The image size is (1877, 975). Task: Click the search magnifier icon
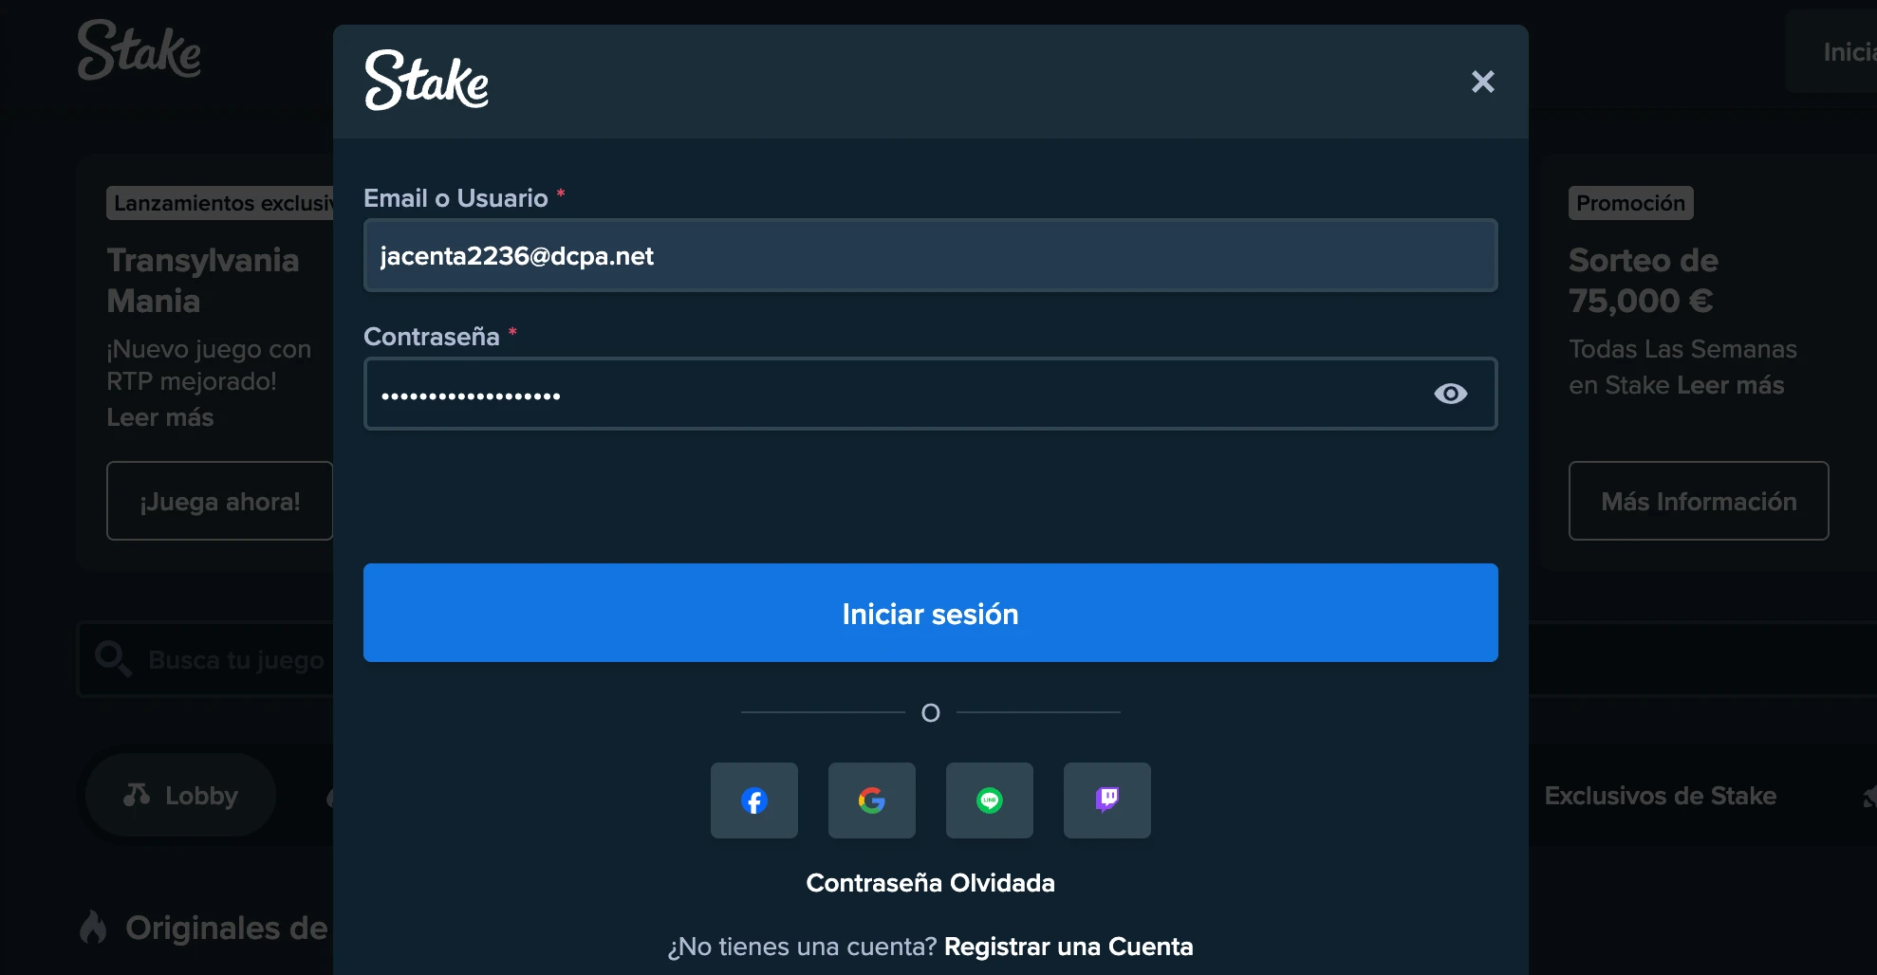(113, 658)
